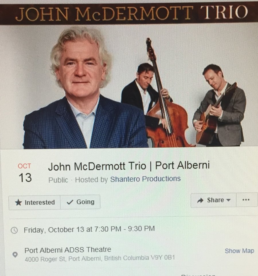The height and width of the screenshot is (276, 258).
Task: Open the three-dots more options menu
Action: (x=246, y=200)
